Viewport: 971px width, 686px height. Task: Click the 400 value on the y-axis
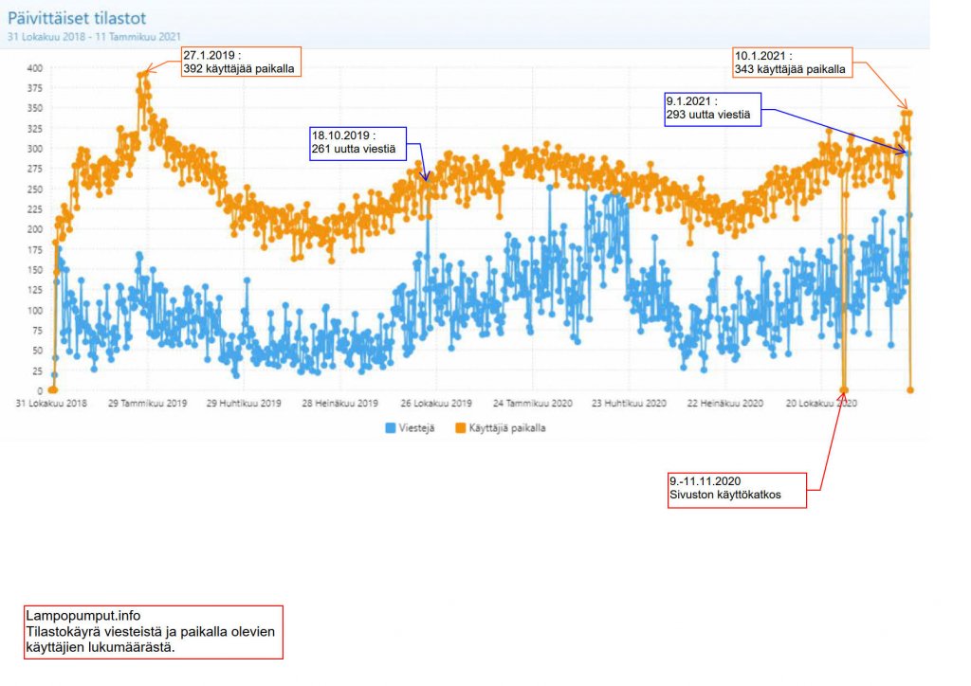click(x=34, y=68)
